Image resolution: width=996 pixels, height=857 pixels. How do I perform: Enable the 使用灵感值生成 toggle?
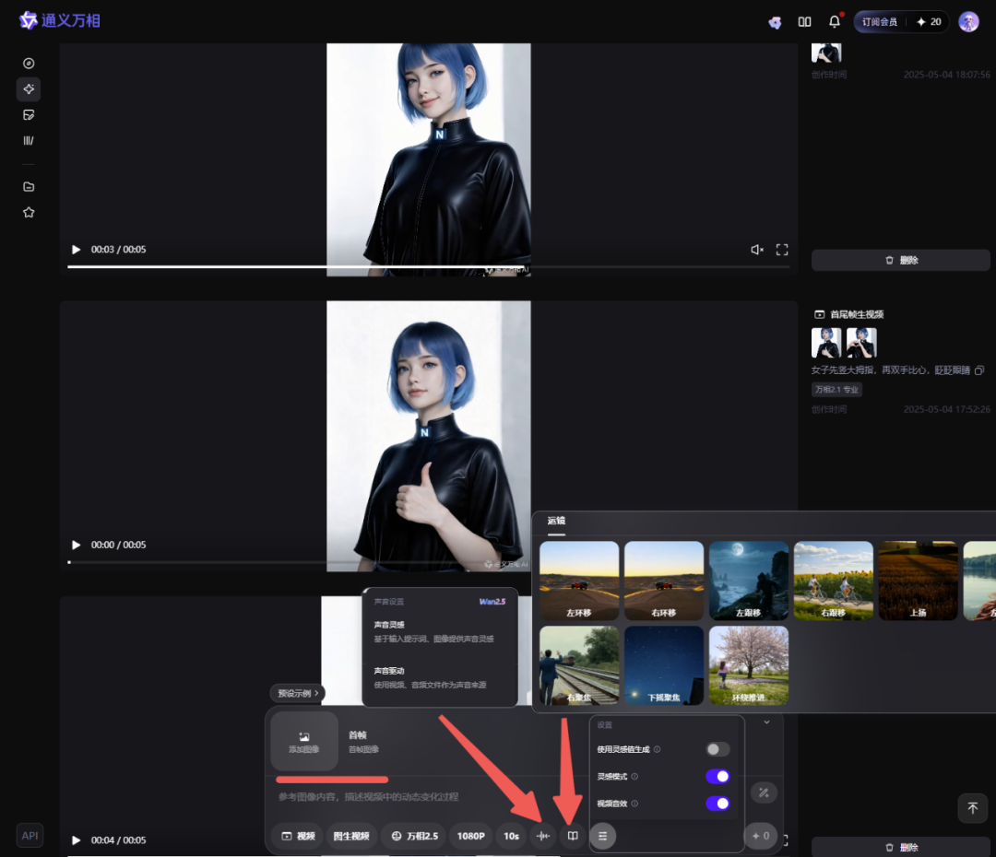717,749
